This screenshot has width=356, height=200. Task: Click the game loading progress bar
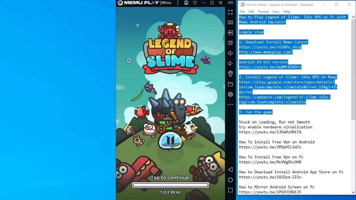pos(170,185)
